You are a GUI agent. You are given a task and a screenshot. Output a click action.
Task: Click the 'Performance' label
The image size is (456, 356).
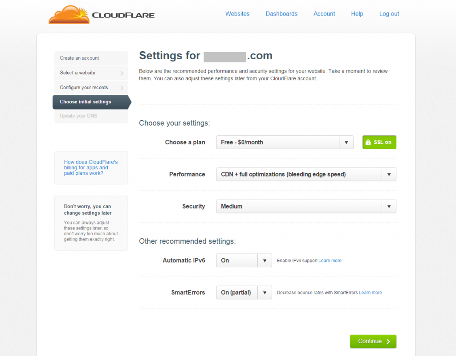pyautogui.click(x=187, y=174)
